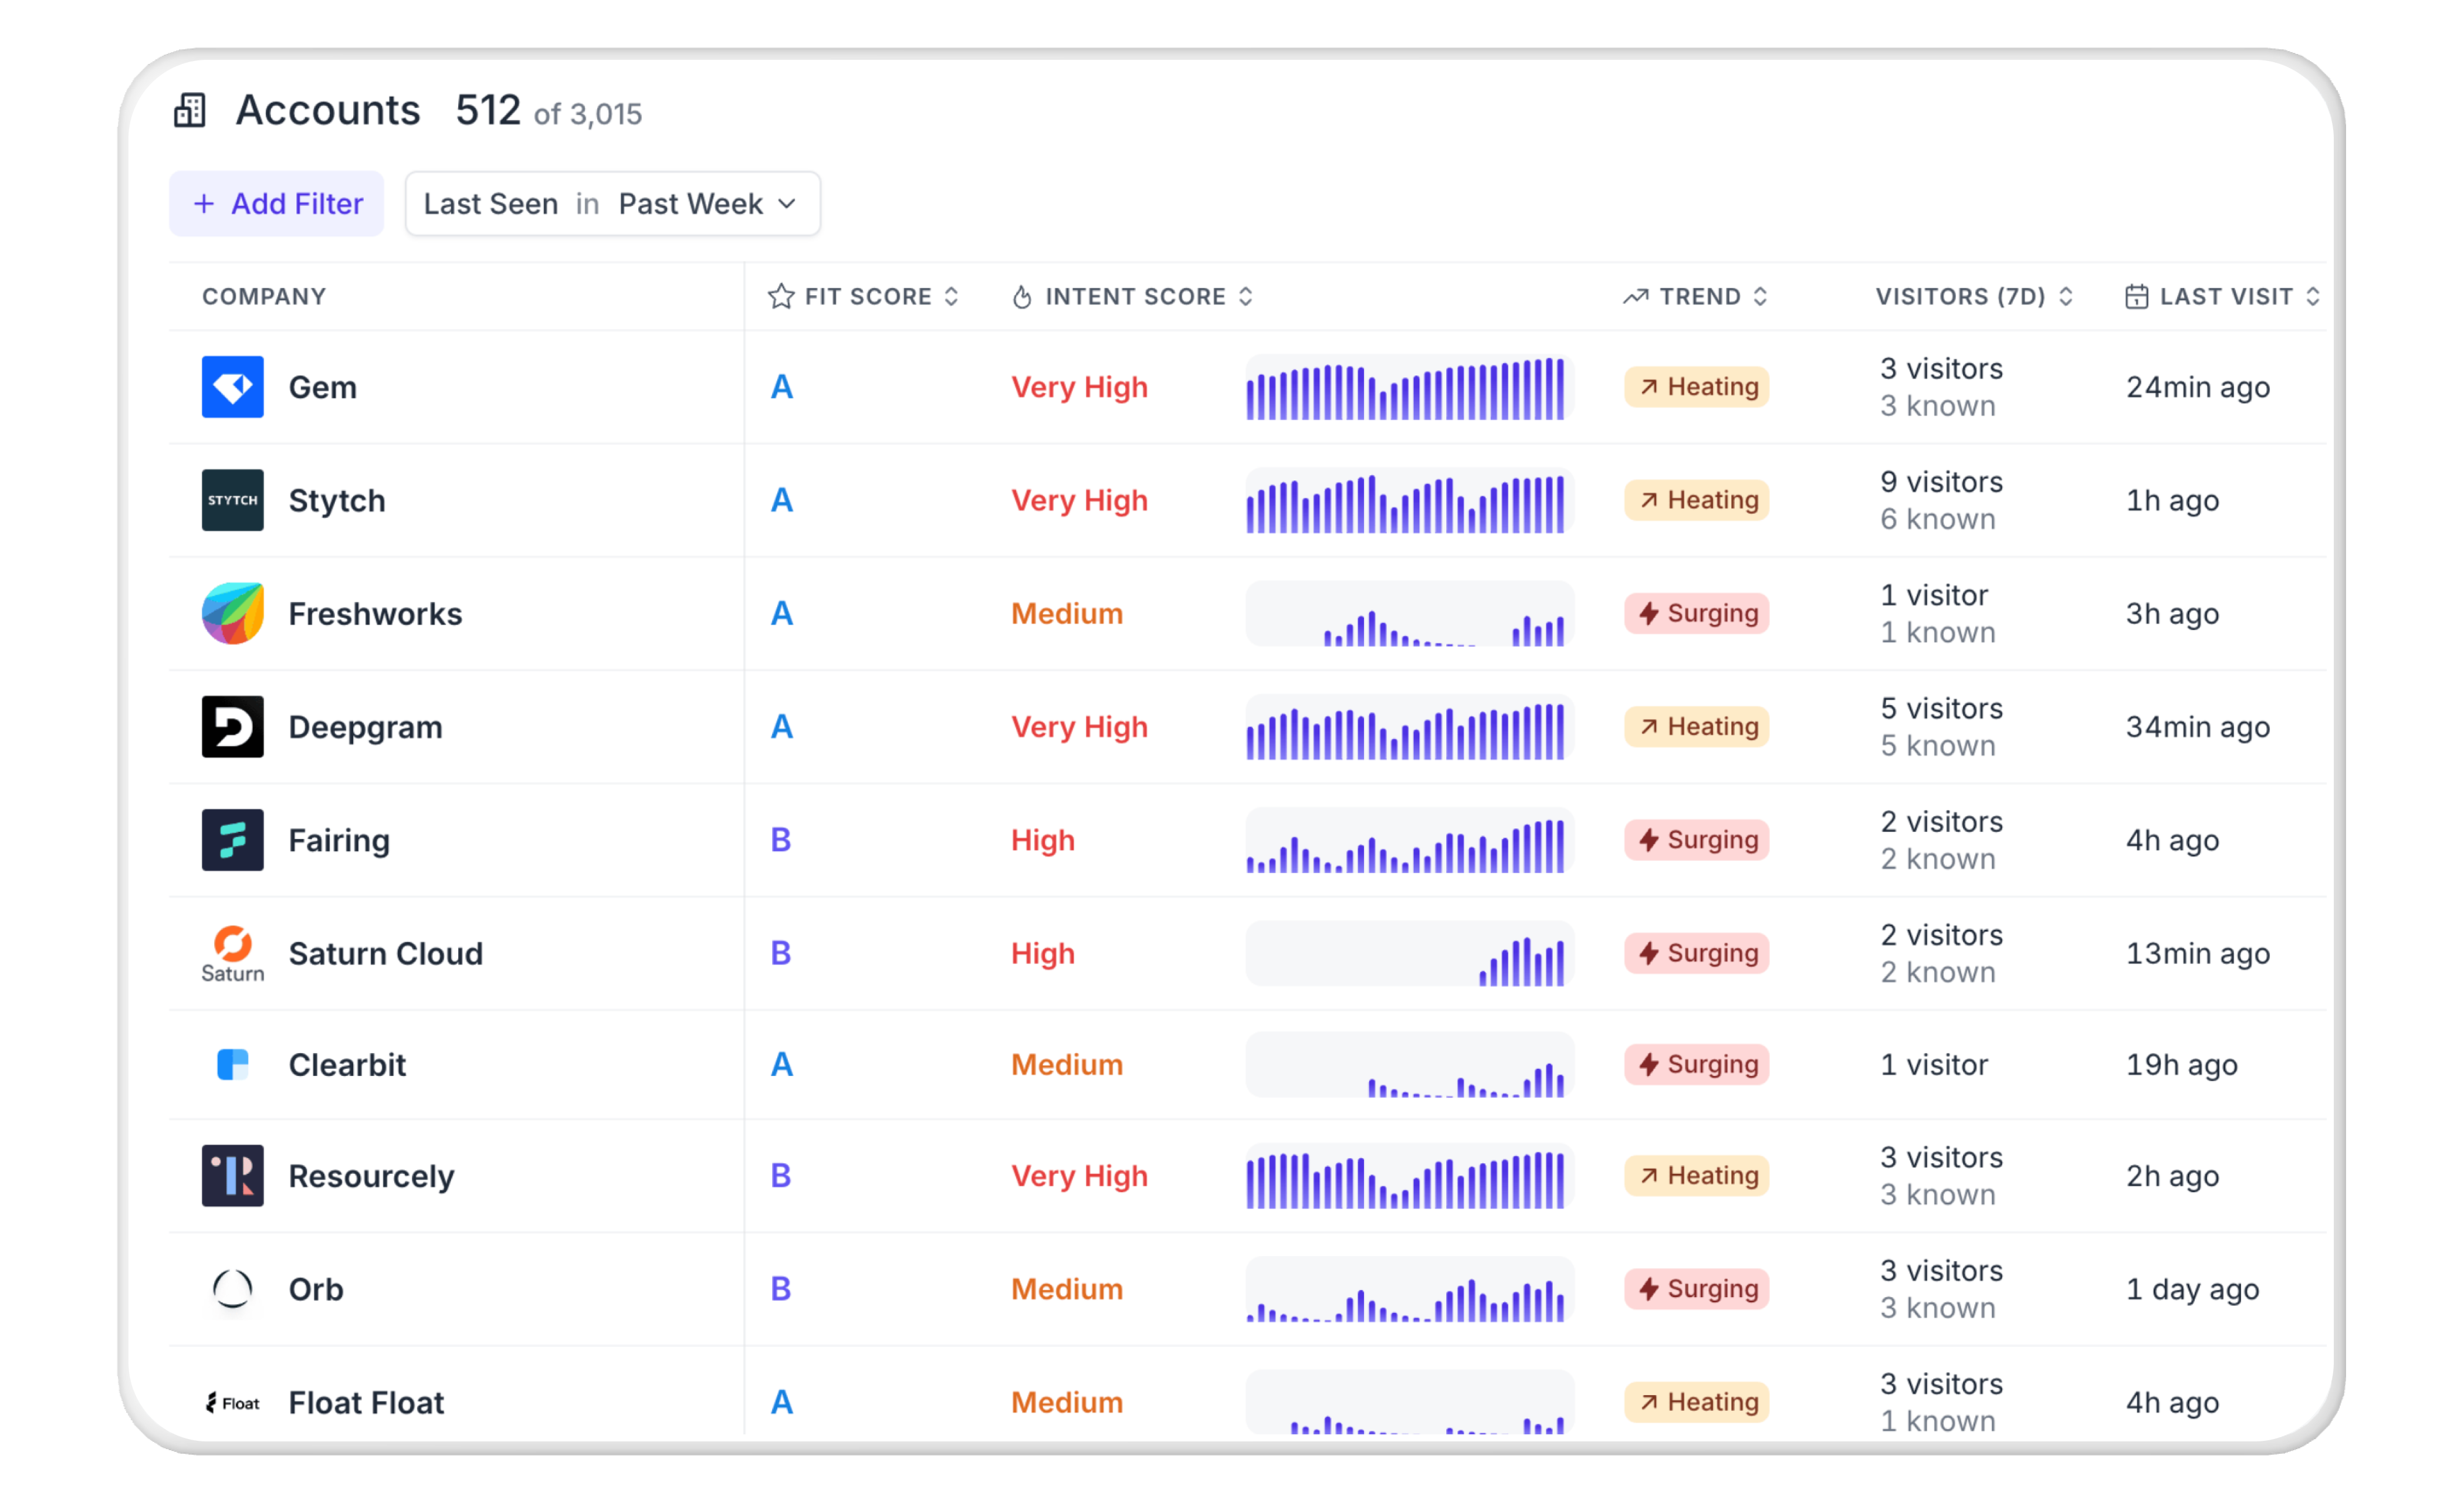The width and height of the screenshot is (2464, 1503).
Task: Click High intent in Fairing row
Action: 1043,841
